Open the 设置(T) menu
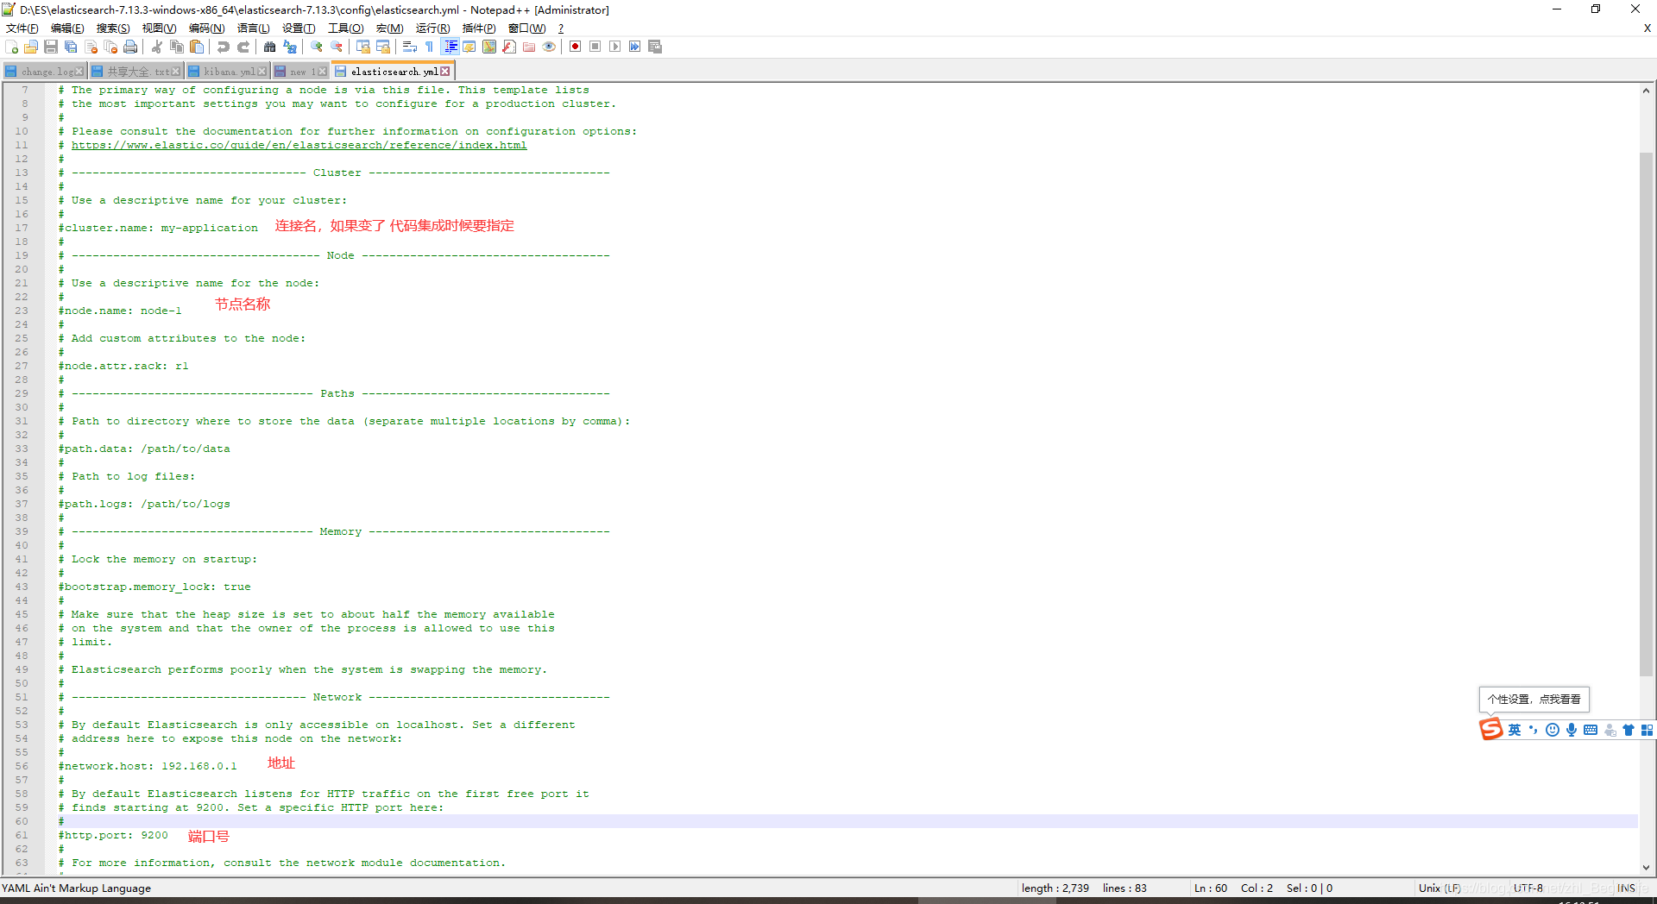1657x904 pixels. click(x=299, y=28)
